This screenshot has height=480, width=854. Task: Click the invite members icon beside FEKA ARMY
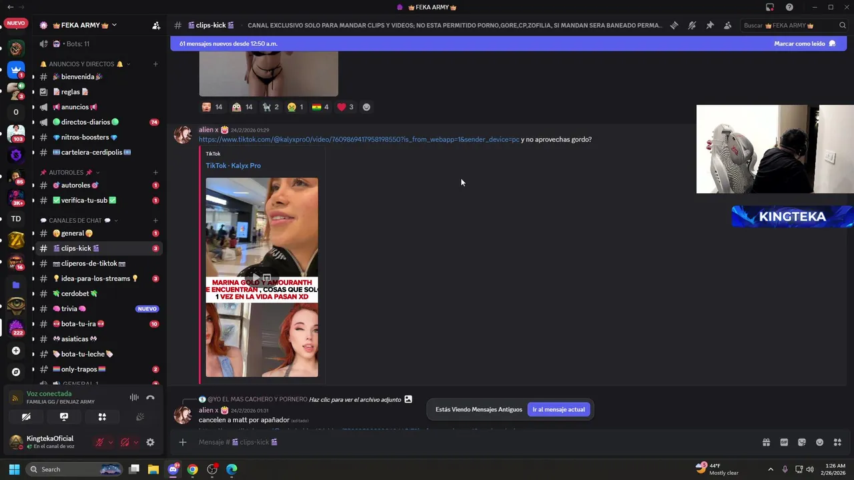[156, 25]
